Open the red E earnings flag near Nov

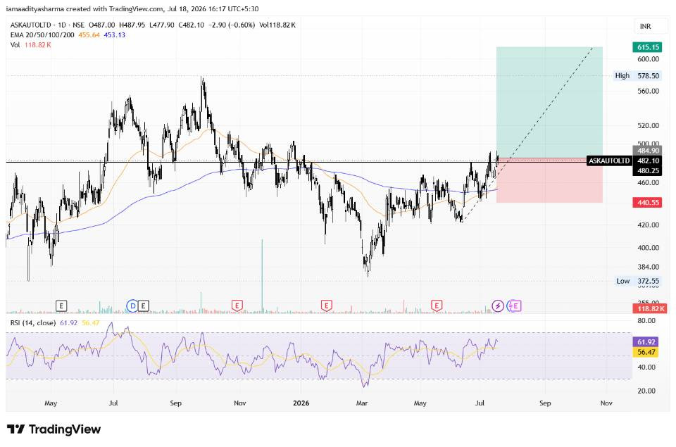point(237,306)
